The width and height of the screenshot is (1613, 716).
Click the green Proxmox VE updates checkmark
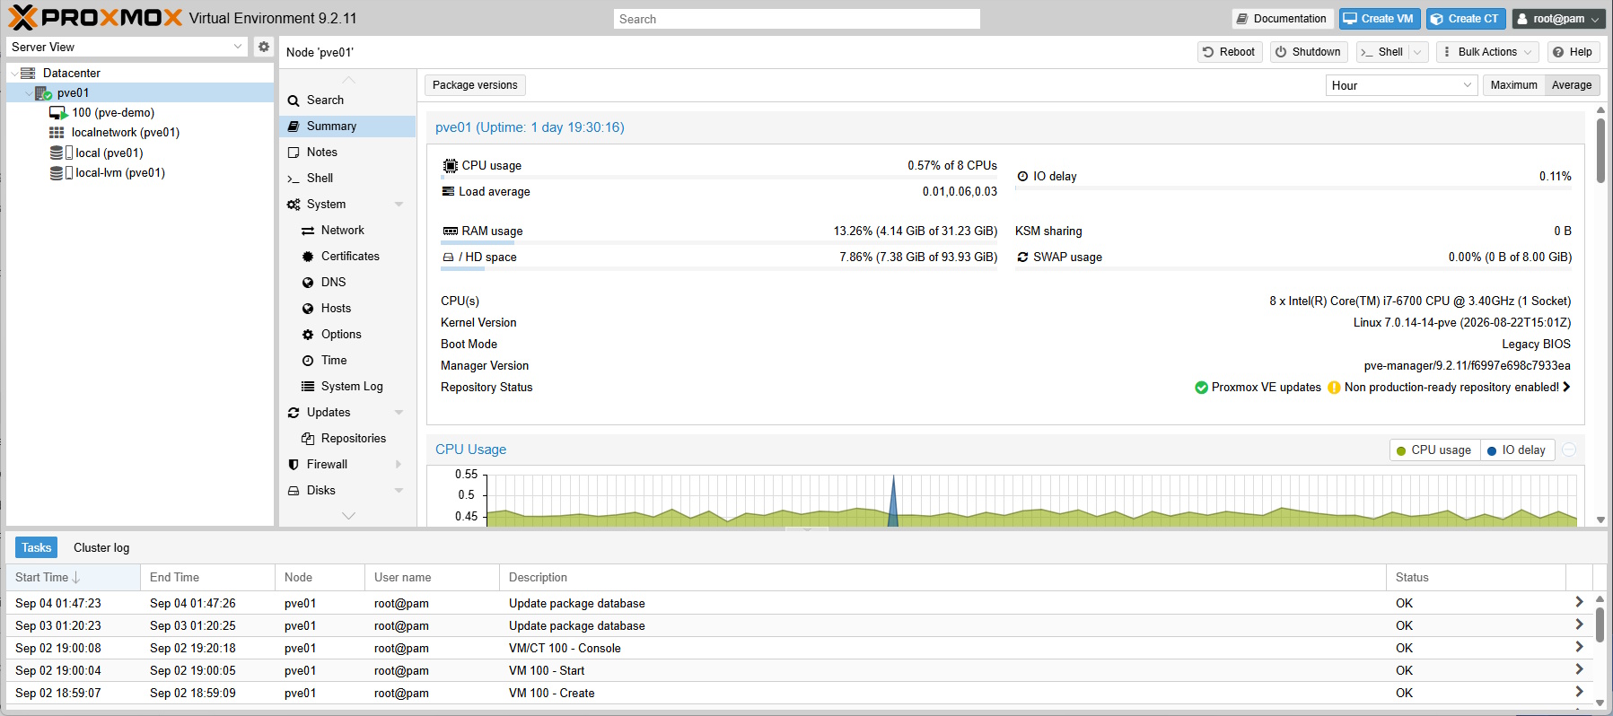click(1201, 388)
